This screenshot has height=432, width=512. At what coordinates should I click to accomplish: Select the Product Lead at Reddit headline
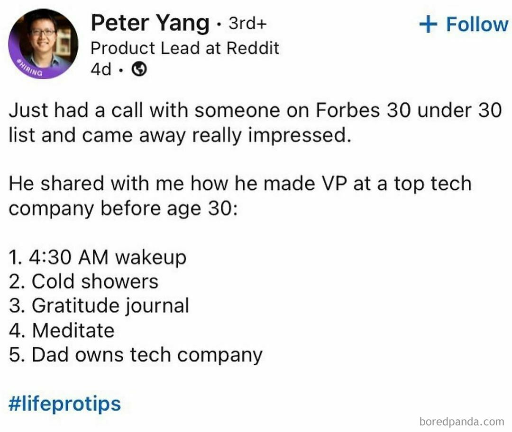pos(185,48)
